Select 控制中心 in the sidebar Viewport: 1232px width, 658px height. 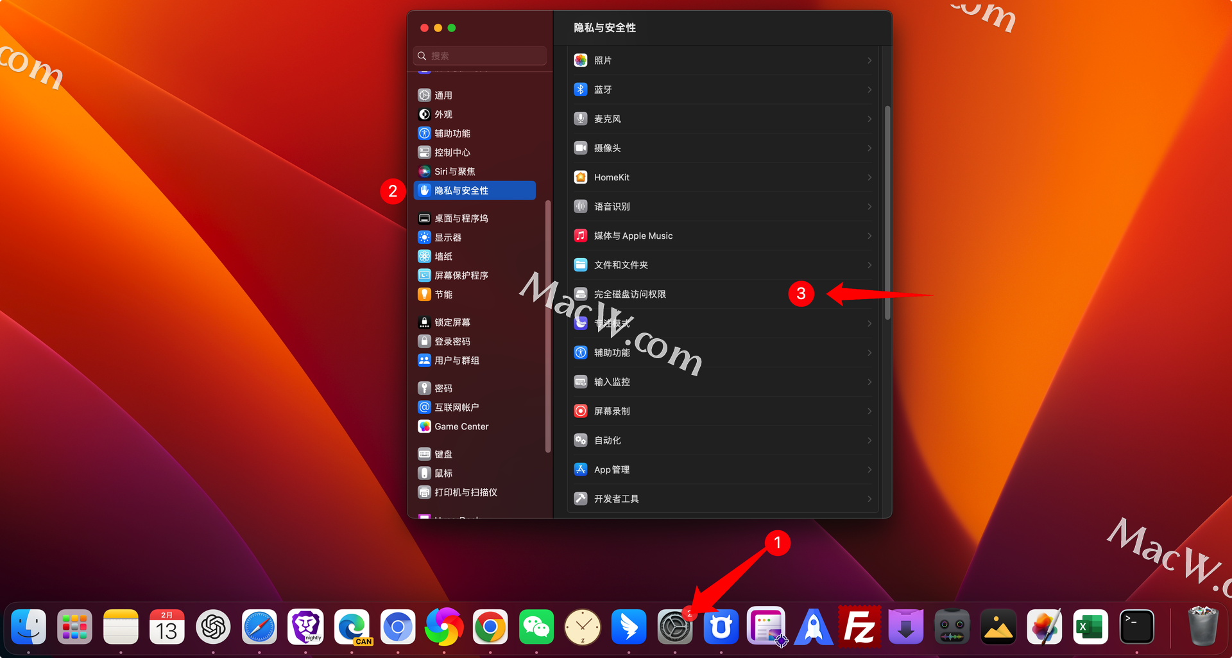(475, 152)
